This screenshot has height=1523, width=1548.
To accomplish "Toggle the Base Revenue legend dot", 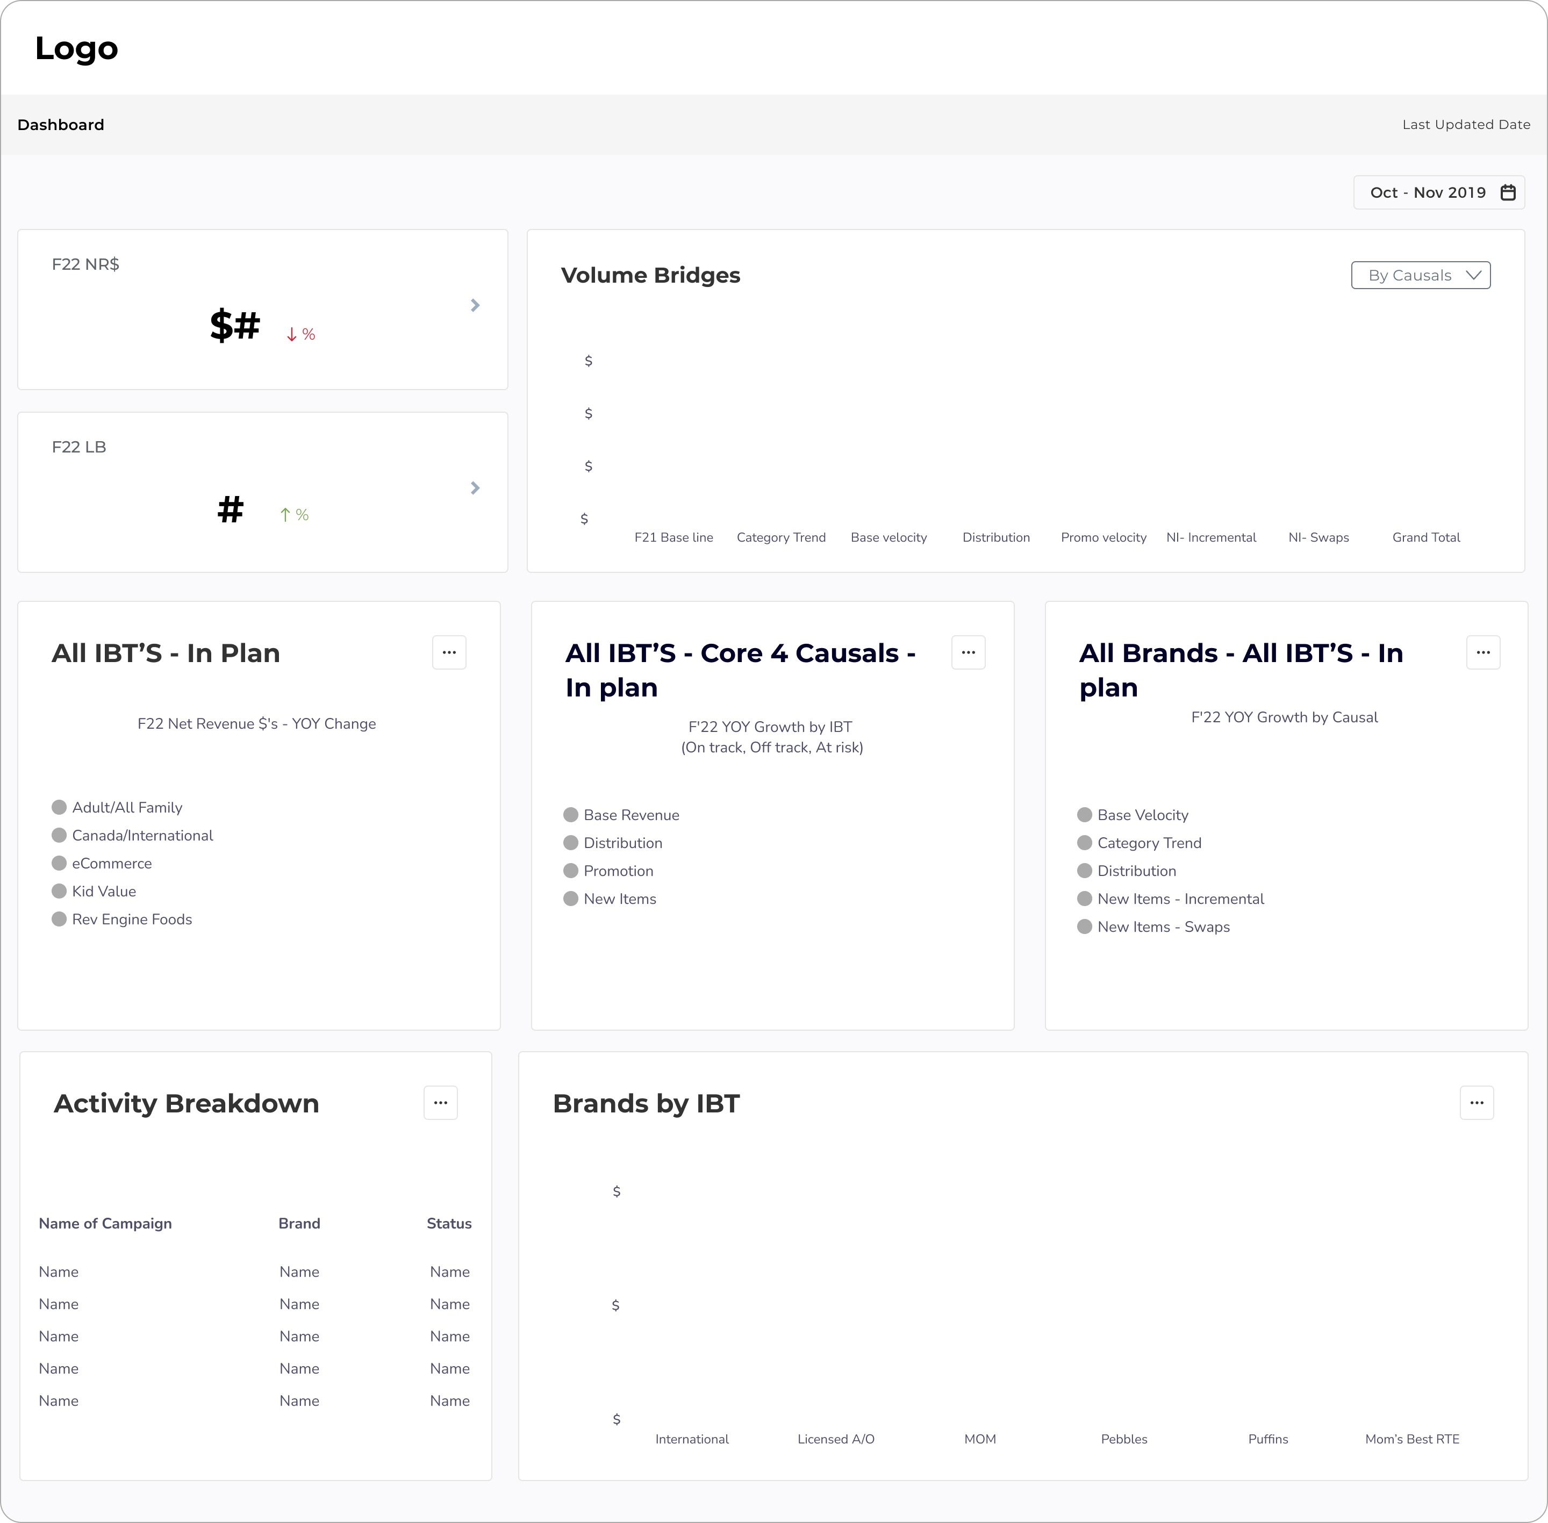I will pyautogui.click(x=570, y=815).
